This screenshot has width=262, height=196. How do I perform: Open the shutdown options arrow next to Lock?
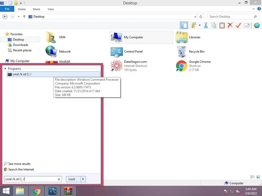click(83, 179)
